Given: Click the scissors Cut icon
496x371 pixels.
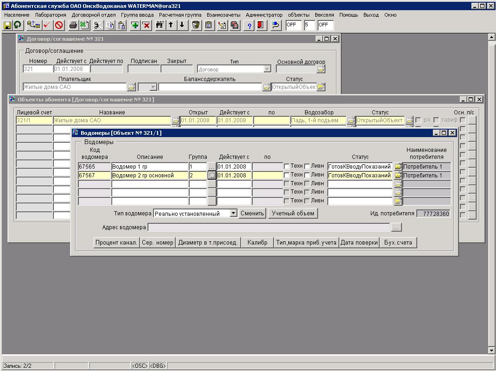Looking at the screenshot, I should (x=98, y=25).
